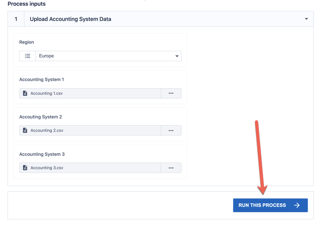Viewport: 316px width, 225px height.
Task: Open the ellipsis menu for Accounting 1.csv
Action: (x=171, y=93)
